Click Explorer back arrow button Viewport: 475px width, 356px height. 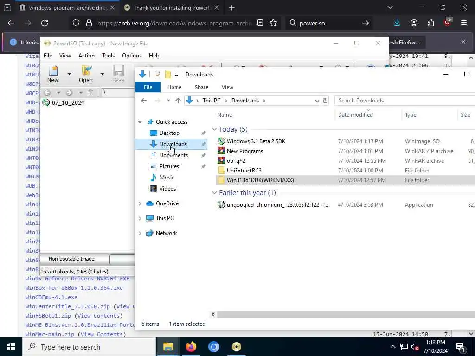pos(144,101)
